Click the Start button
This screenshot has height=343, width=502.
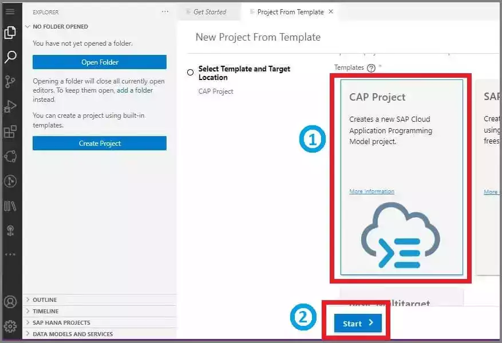click(358, 323)
